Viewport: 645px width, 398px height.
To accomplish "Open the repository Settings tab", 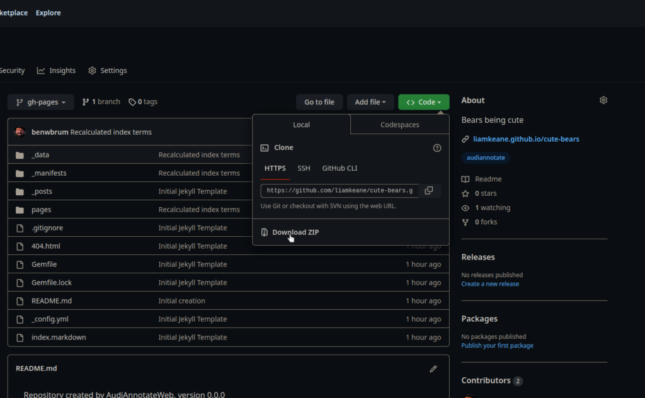I will 108,71.
